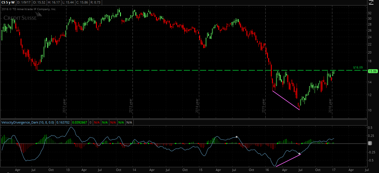The image size is (379, 173).
Task: Click the 2015 year vertical marker
Action: point(264,106)
